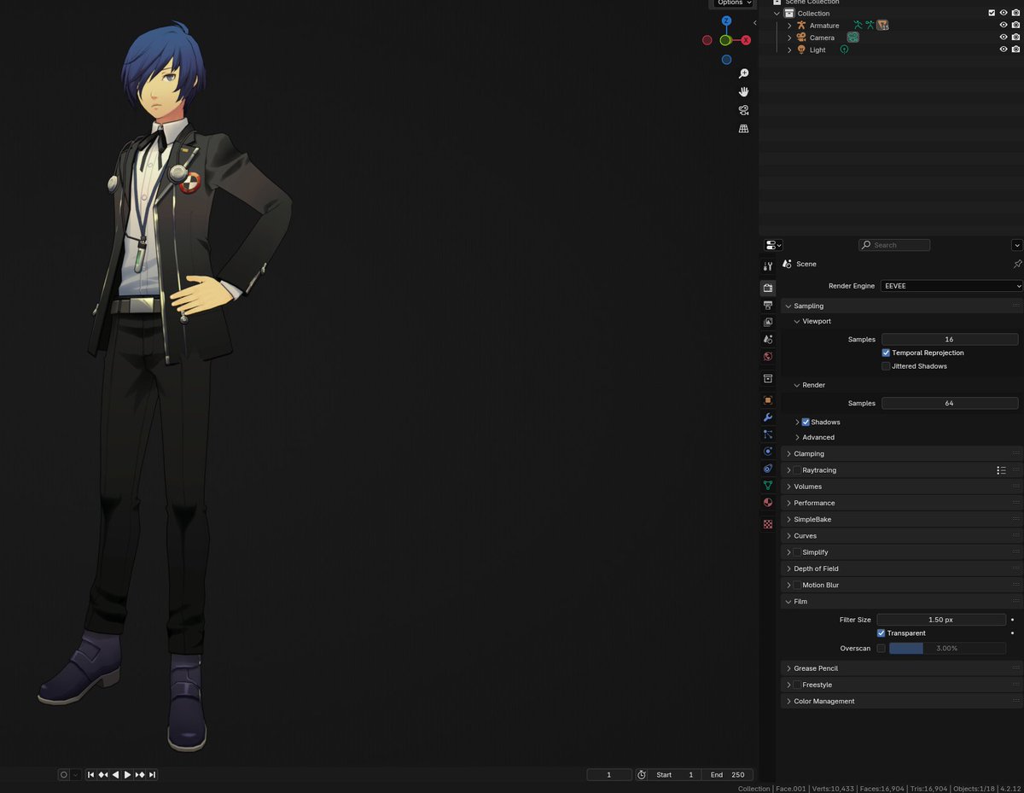
Task: Expand the Armature tree item
Action: click(789, 26)
